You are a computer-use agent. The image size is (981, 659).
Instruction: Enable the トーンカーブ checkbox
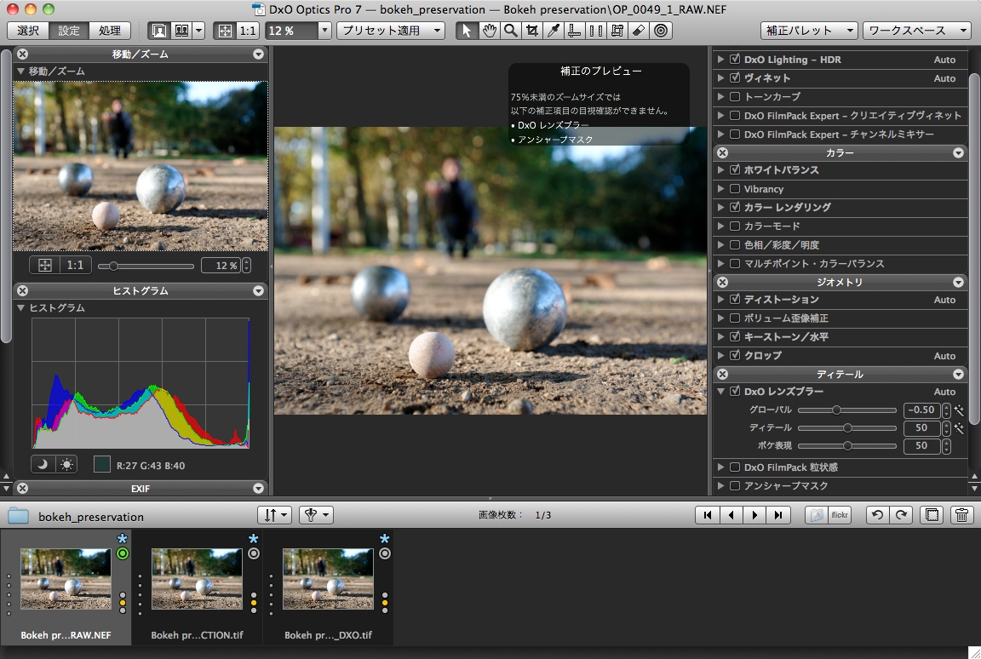[x=734, y=97]
